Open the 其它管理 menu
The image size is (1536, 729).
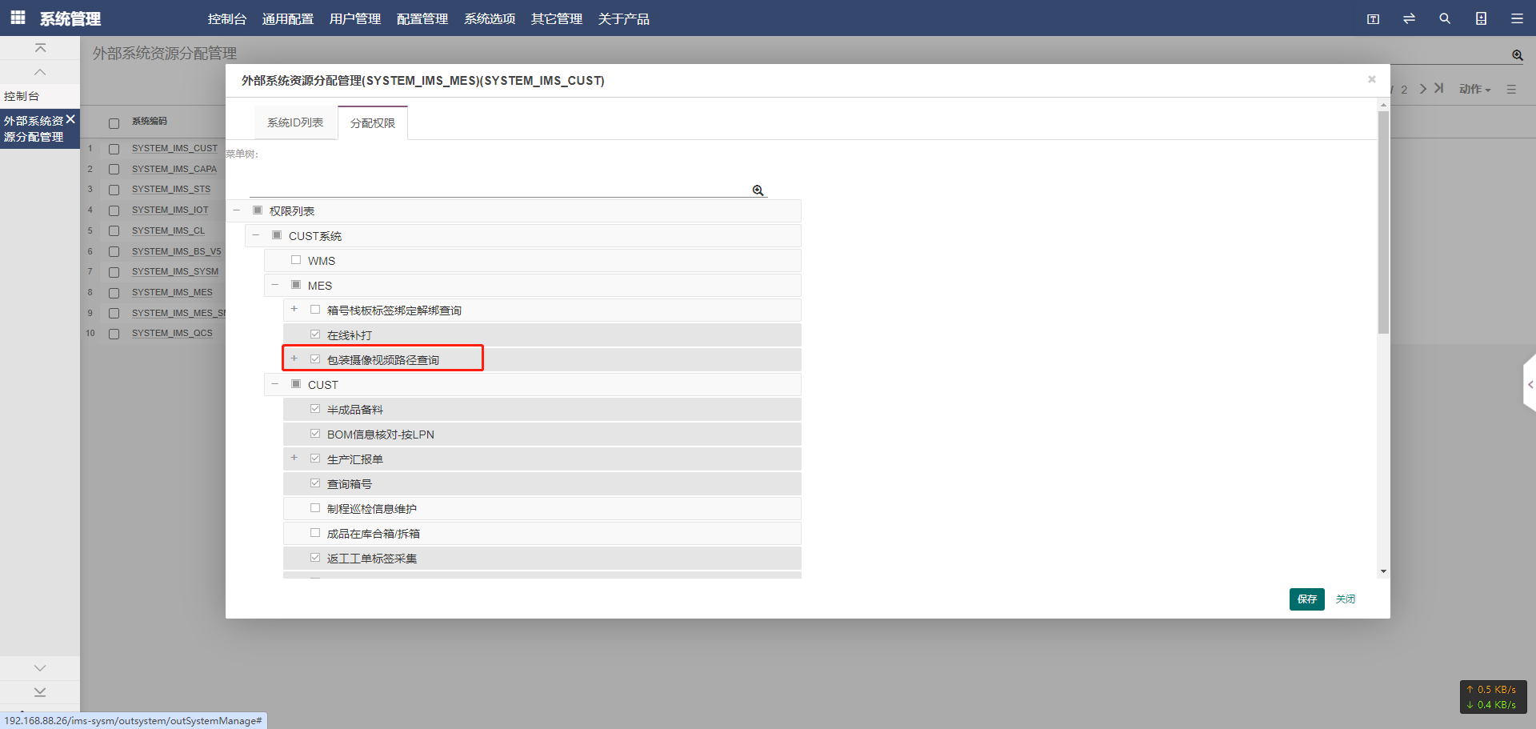[557, 18]
